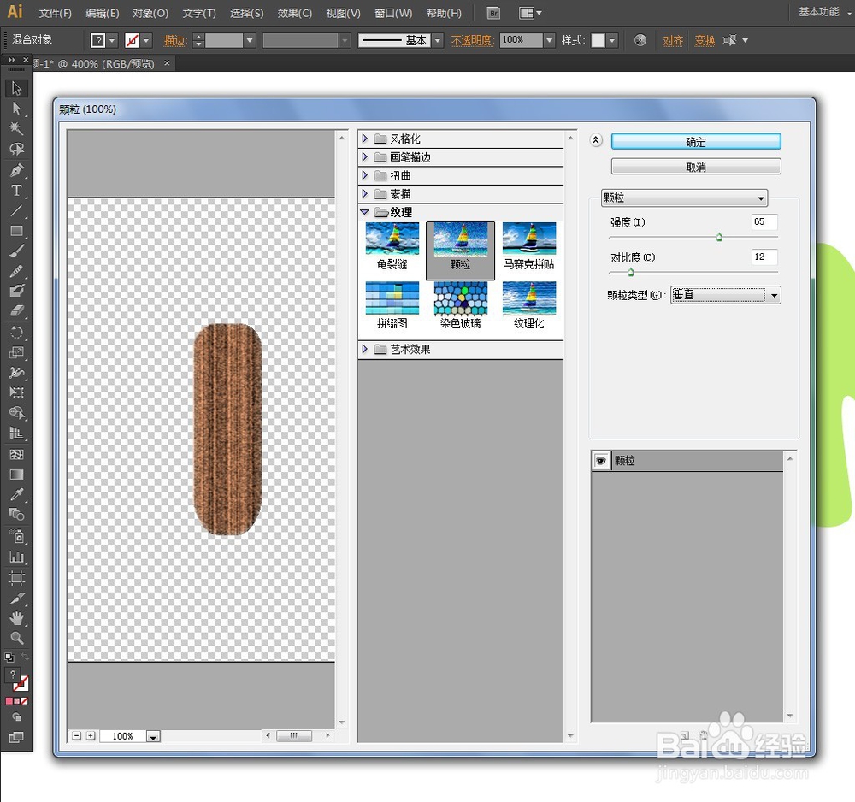The width and height of the screenshot is (855, 802).
Task: Select the Hand tool
Action: [16, 617]
